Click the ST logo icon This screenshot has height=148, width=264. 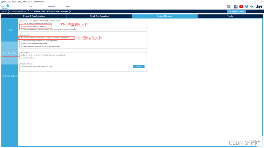[260, 7]
